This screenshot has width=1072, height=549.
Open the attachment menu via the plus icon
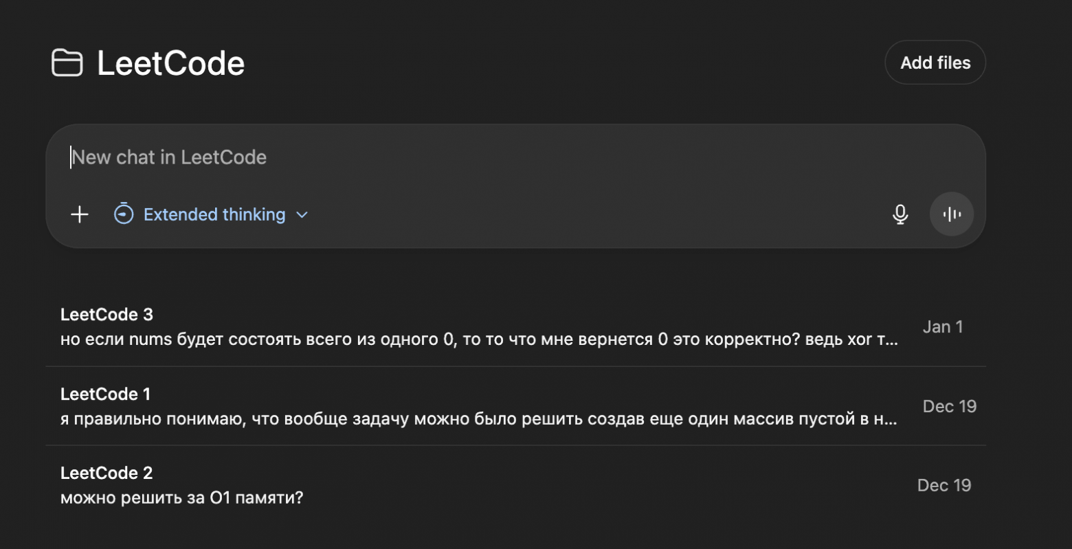pyautogui.click(x=79, y=214)
